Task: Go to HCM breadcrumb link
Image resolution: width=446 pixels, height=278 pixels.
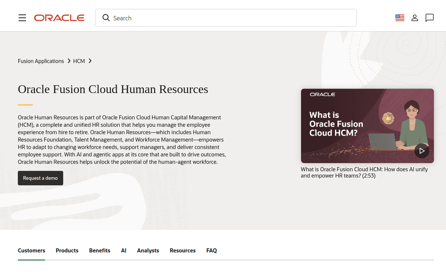Action: click(79, 61)
